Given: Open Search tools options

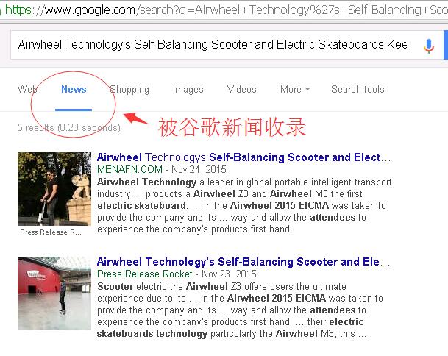Looking at the screenshot, I should [358, 90].
